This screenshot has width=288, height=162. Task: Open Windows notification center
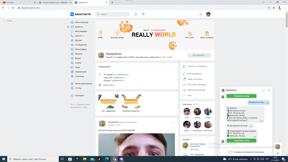[x=284, y=159]
